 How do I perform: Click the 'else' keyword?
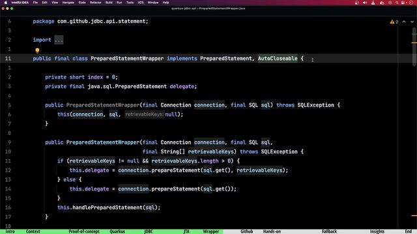[70, 179]
